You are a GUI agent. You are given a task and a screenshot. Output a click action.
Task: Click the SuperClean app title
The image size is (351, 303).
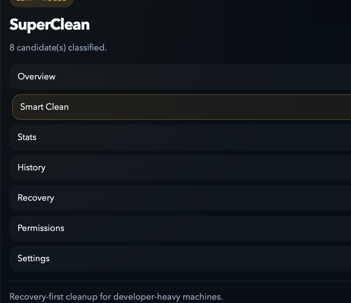[x=49, y=25]
